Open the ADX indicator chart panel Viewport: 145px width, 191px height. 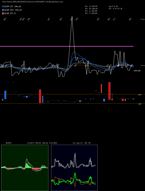coord(74,168)
